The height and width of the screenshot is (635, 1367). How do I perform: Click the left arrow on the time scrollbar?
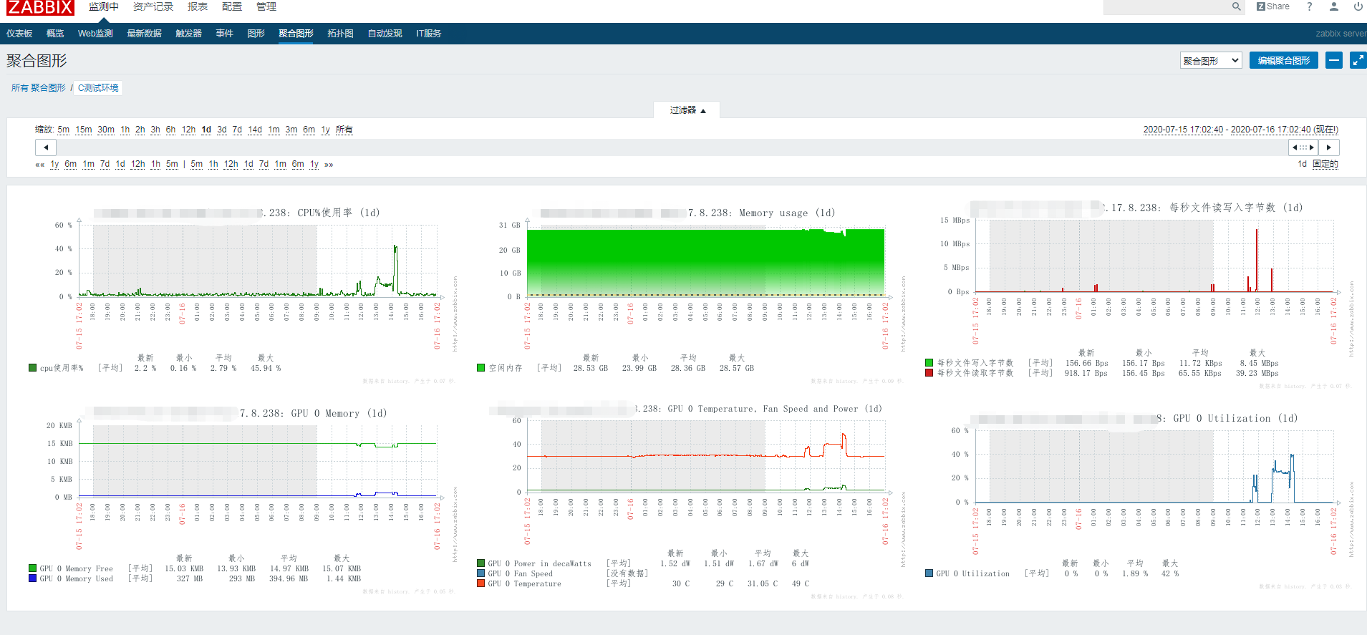click(x=46, y=147)
